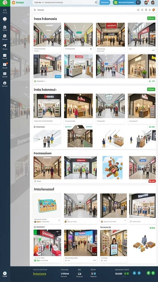Image resolution: width=158 pixels, height=282 pixels.
Task: Click green button in second section header
Action: coord(151,89)
